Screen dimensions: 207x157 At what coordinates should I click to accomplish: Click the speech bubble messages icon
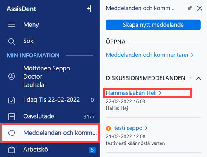pos(12,133)
